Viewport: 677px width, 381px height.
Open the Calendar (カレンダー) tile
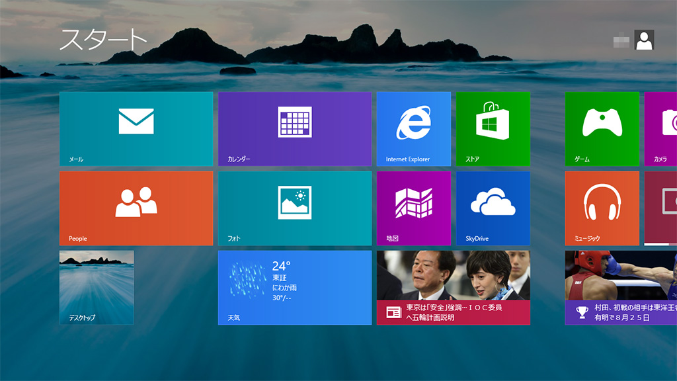tap(294, 129)
